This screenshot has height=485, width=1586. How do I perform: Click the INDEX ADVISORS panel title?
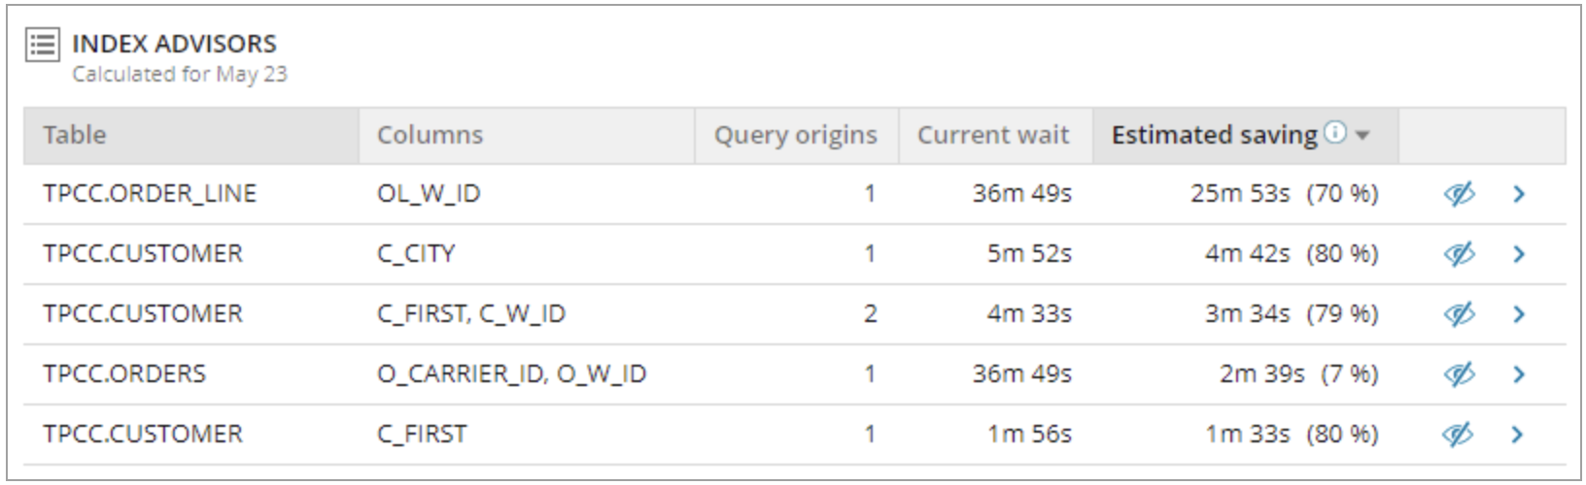pyautogui.click(x=174, y=44)
